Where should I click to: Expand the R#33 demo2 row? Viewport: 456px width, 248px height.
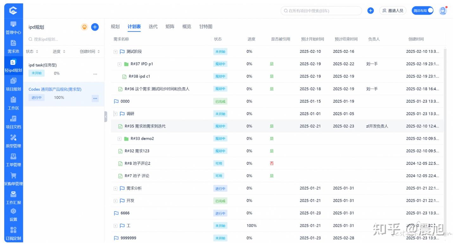click(x=119, y=139)
